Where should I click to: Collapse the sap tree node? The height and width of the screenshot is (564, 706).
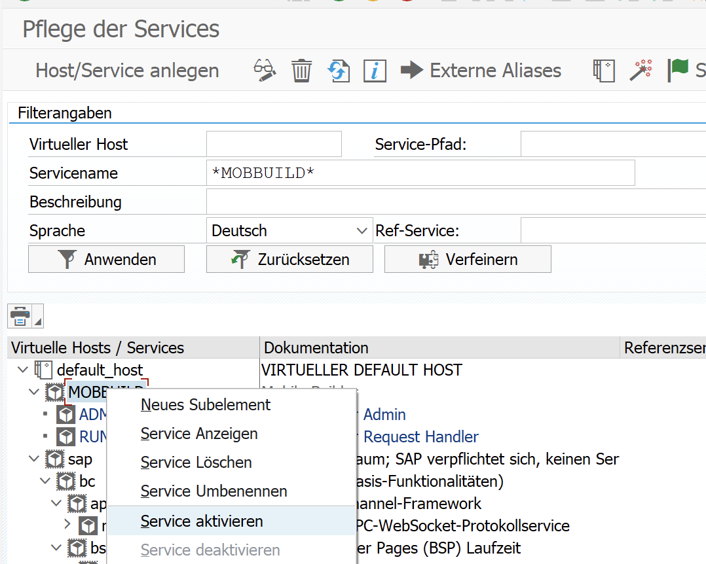(x=34, y=459)
